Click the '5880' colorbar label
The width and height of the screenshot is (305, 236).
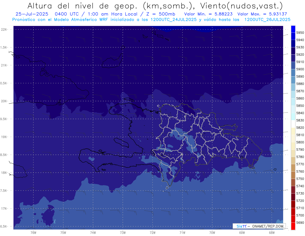click(x=300, y=84)
